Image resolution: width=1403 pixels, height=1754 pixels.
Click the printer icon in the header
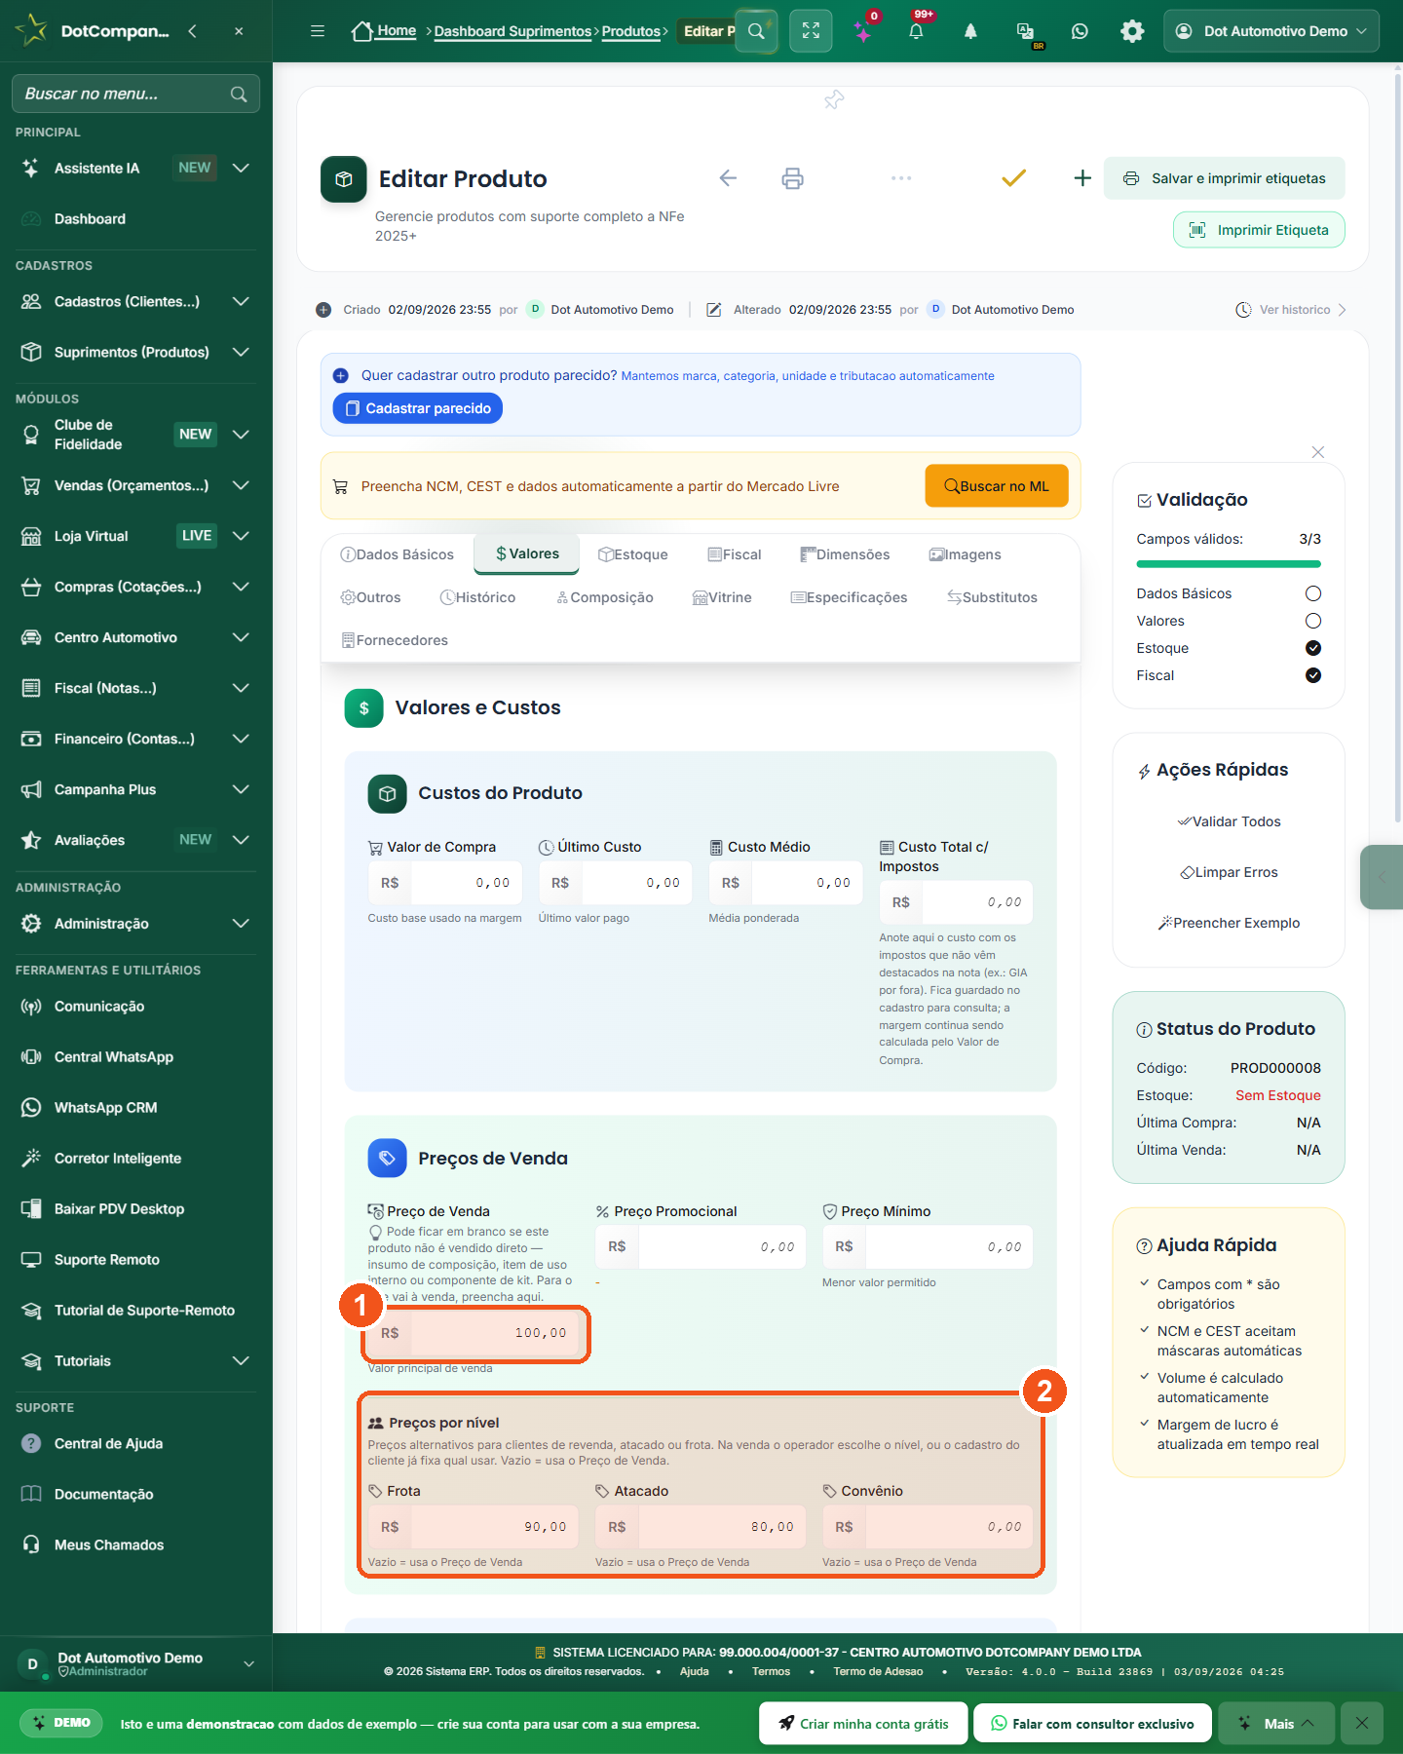[793, 178]
